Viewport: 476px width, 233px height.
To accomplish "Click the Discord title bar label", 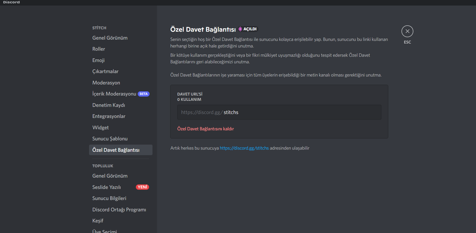I will click(11, 2).
